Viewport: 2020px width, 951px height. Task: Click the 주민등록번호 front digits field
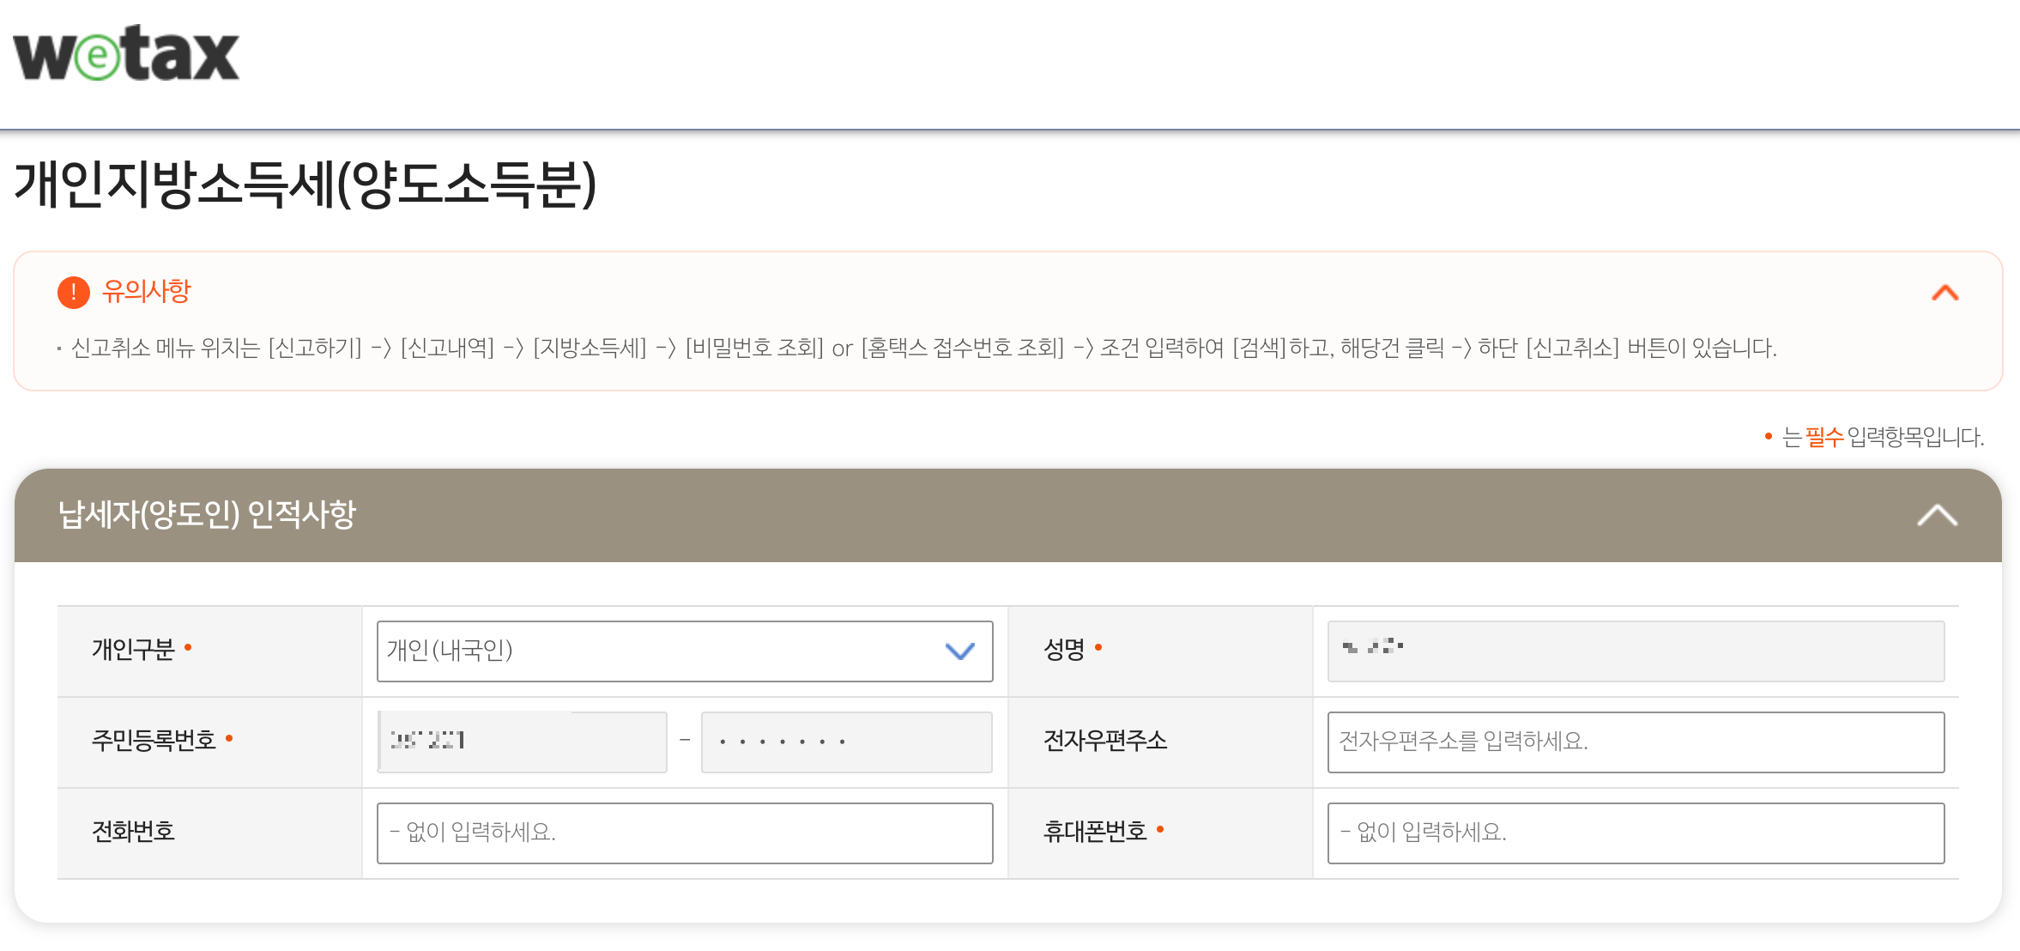click(522, 742)
